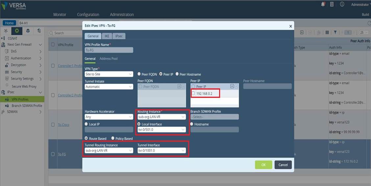371x186 pixels.
Task: Select the Peer FQDN radio button
Action: tap(139, 74)
